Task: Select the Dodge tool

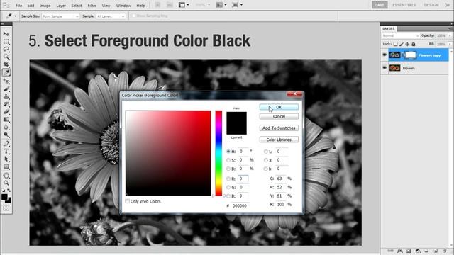Action: coord(6,135)
